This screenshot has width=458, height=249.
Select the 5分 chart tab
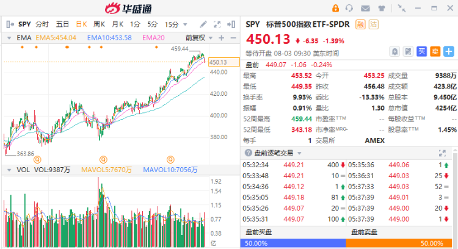coord(152,24)
